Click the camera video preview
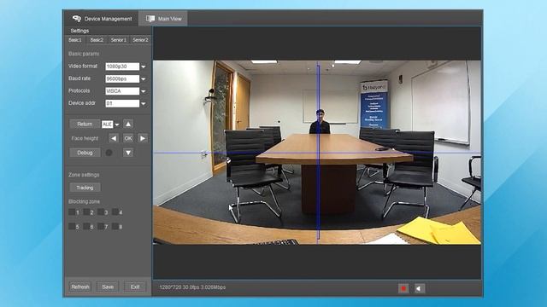 317,153
